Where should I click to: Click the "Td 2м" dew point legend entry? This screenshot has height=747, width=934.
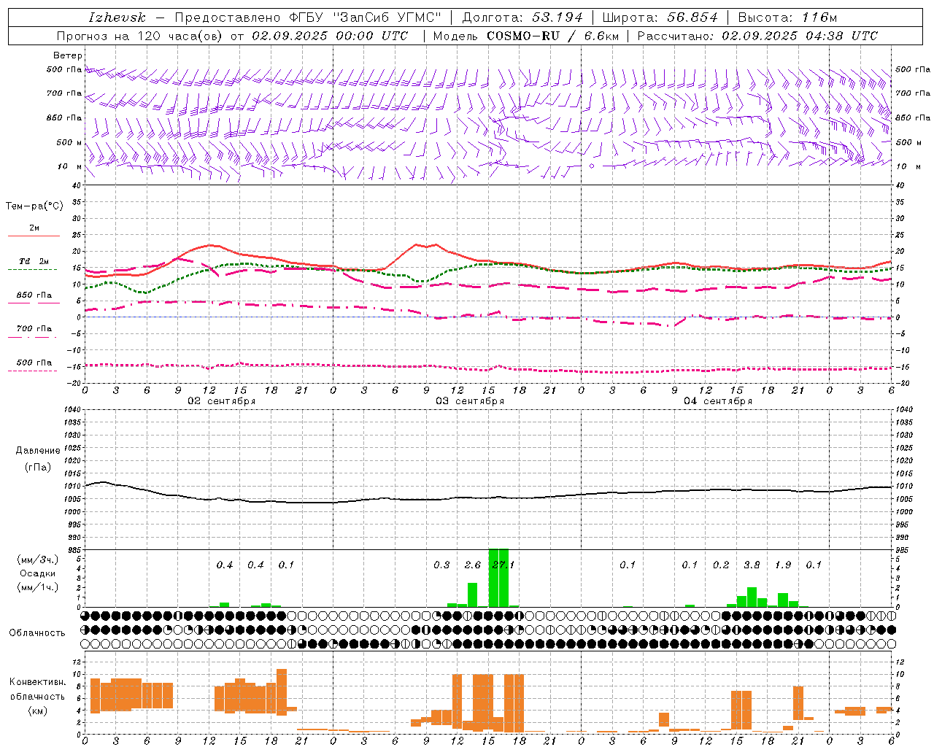pos(34,261)
